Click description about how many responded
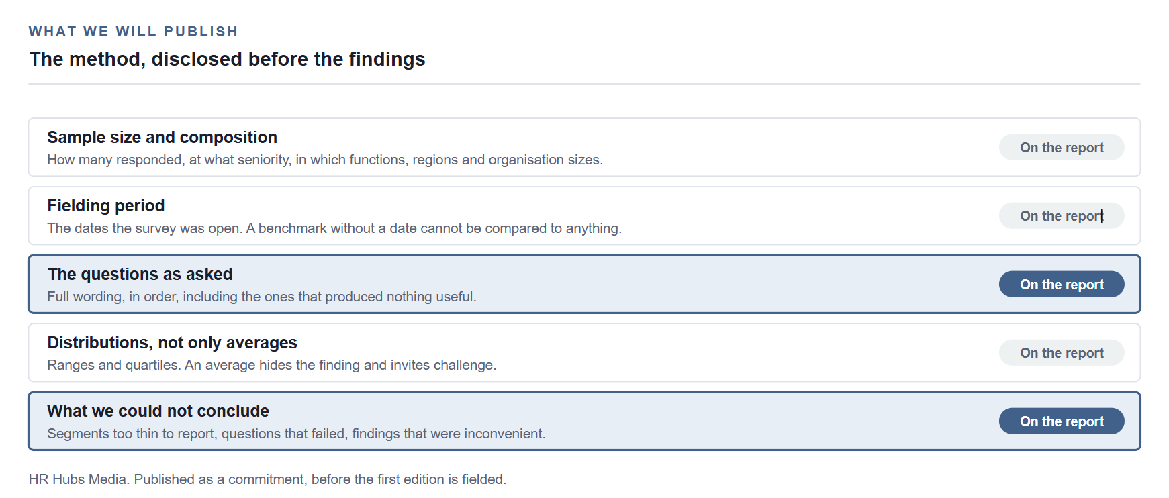Image resolution: width=1169 pixels, height=498 pixels. (x=325, y=160)
